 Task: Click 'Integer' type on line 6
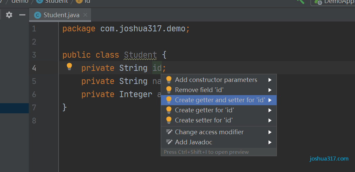point(136,94)
